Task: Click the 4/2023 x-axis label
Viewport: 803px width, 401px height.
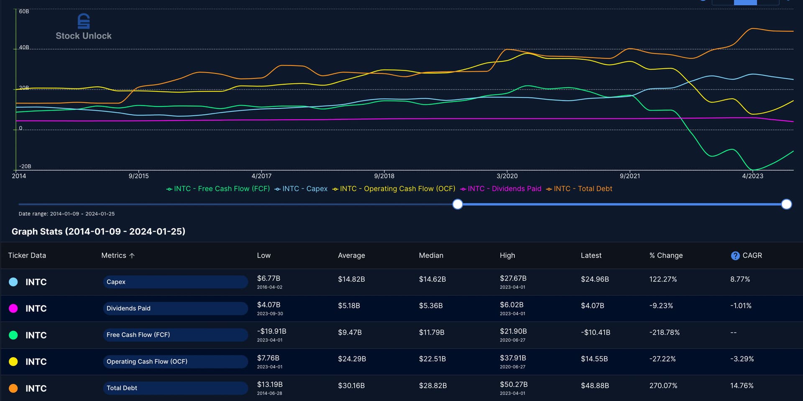Action: (752, 176)
